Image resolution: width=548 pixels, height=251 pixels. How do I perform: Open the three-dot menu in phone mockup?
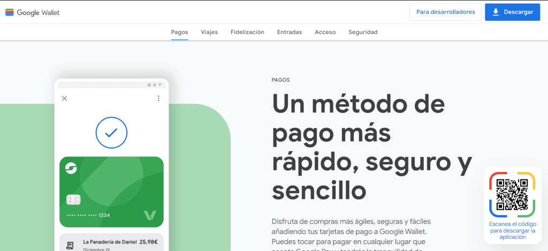[158, 98]
